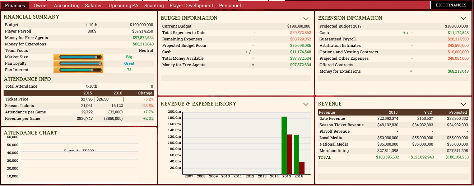The width and height of the screenshot is (474, 186).
Task: Click the 2016 red expense bar
Action: tap(302, 167)
